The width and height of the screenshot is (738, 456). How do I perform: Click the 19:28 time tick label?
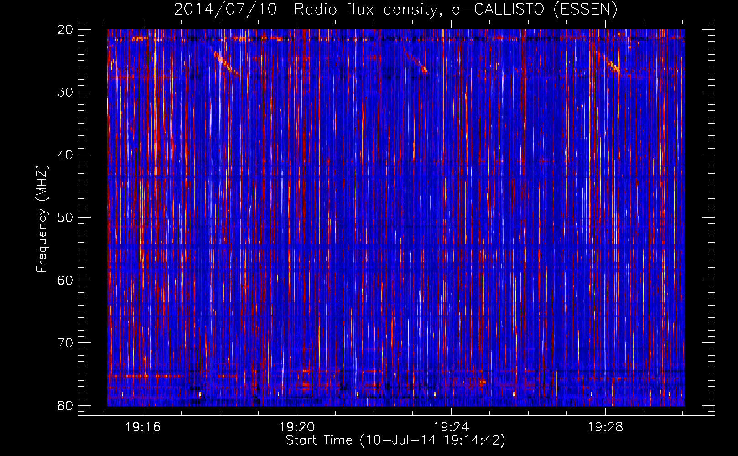coord(605,427)
